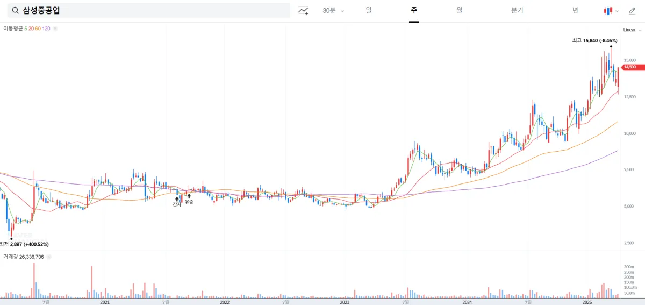Click the 15,000 price axis label

630,60
